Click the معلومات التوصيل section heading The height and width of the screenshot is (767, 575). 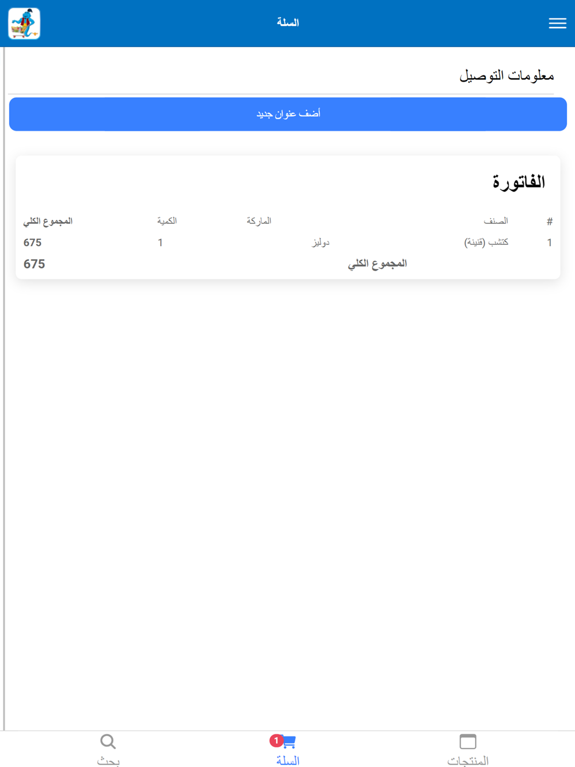[507, 75]
